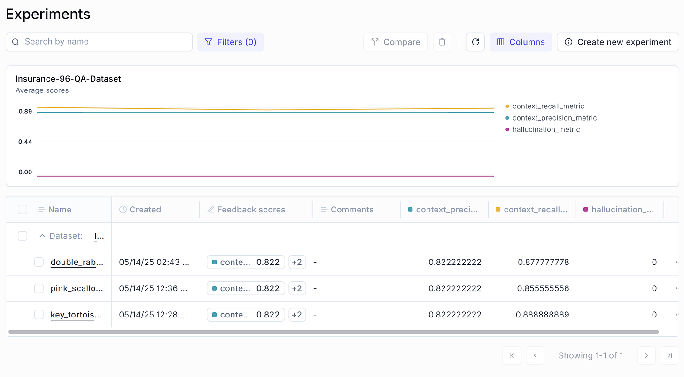Go to next page of results
This screenshot has height=377, width=684.
(x=646, y=355)
